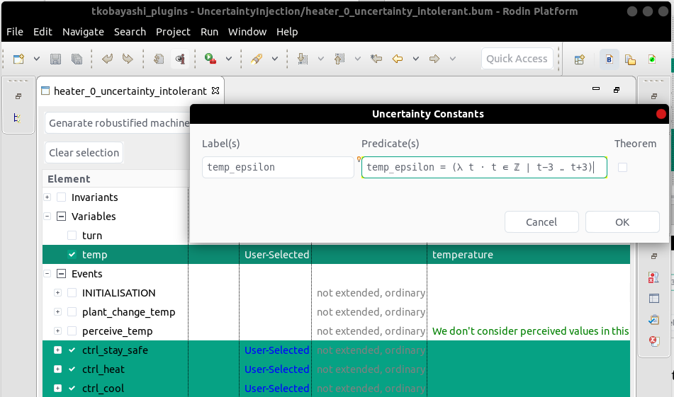Toggle the Events checkbox

(x=62, y=274)
